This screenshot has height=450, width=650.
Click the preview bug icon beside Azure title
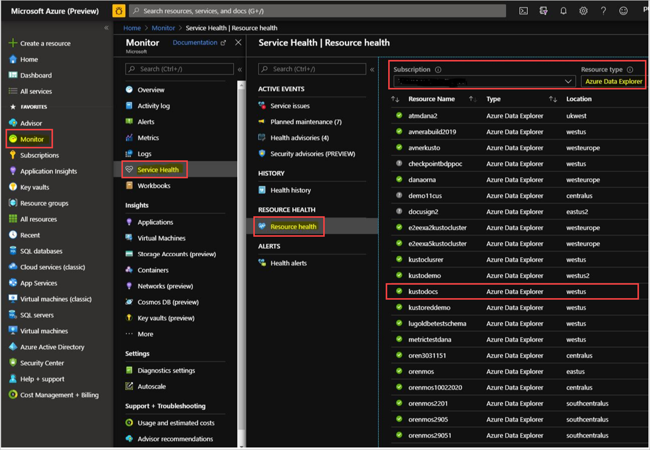pos(119,11)
